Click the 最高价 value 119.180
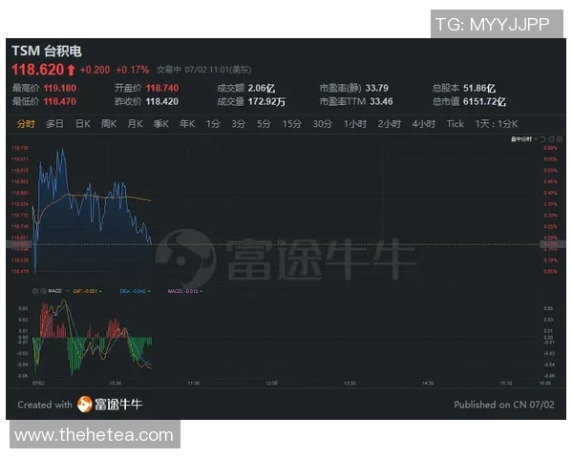Viewport: 573px width, 458px height. 60,88
